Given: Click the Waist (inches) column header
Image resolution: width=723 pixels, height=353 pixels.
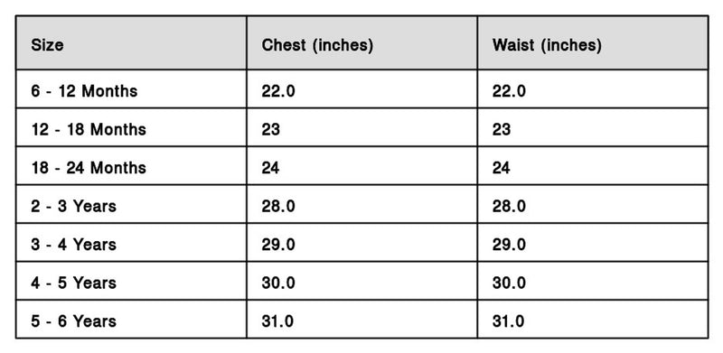Looking at the screenshot, I should 593,42.
